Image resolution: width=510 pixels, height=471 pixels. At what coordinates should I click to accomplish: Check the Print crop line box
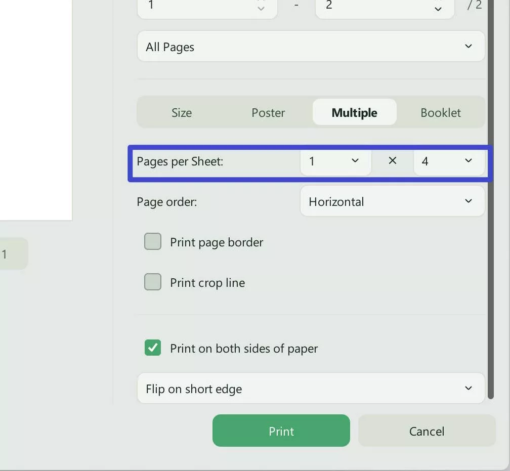pyautogui.click(x=152, y=282)
